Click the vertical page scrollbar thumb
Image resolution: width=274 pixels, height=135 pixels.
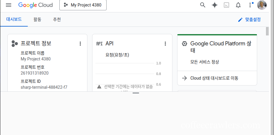pos(267,31)
